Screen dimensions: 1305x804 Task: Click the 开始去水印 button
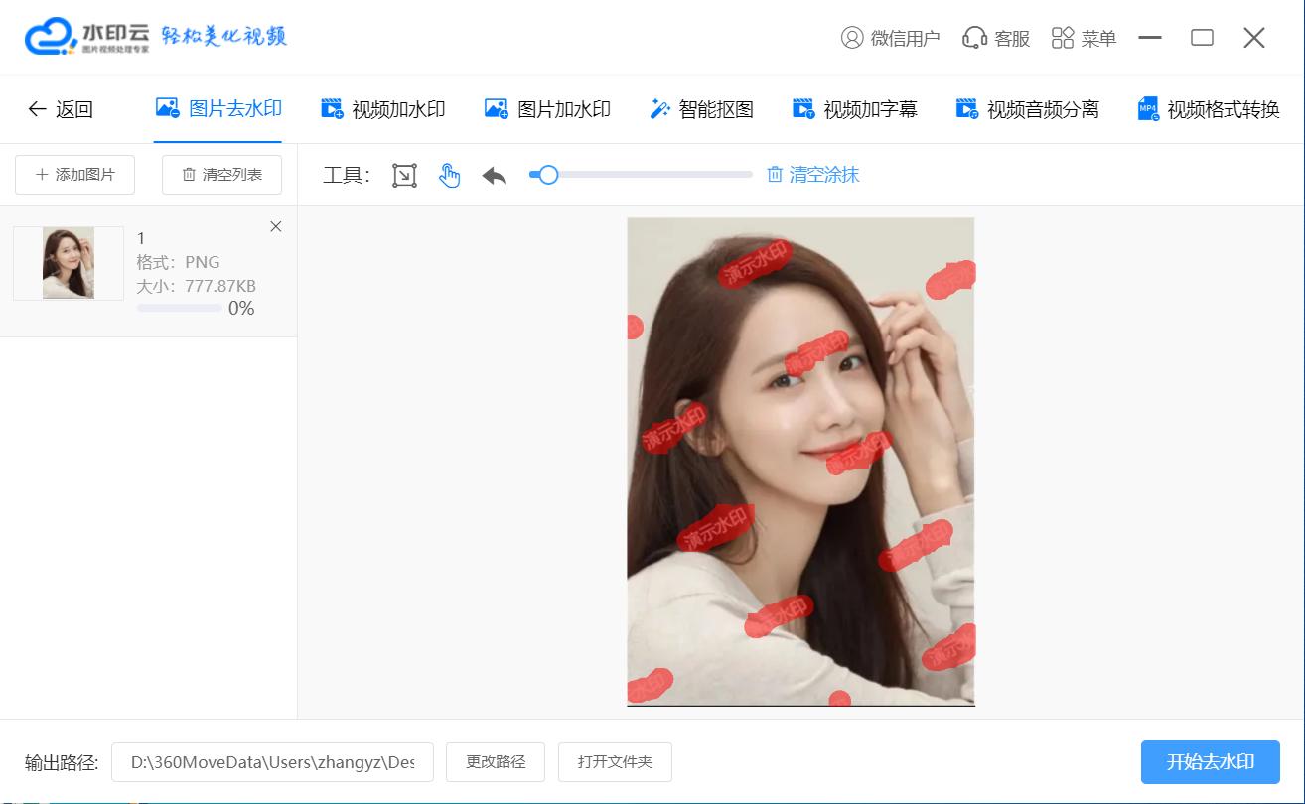[1210, 762]
